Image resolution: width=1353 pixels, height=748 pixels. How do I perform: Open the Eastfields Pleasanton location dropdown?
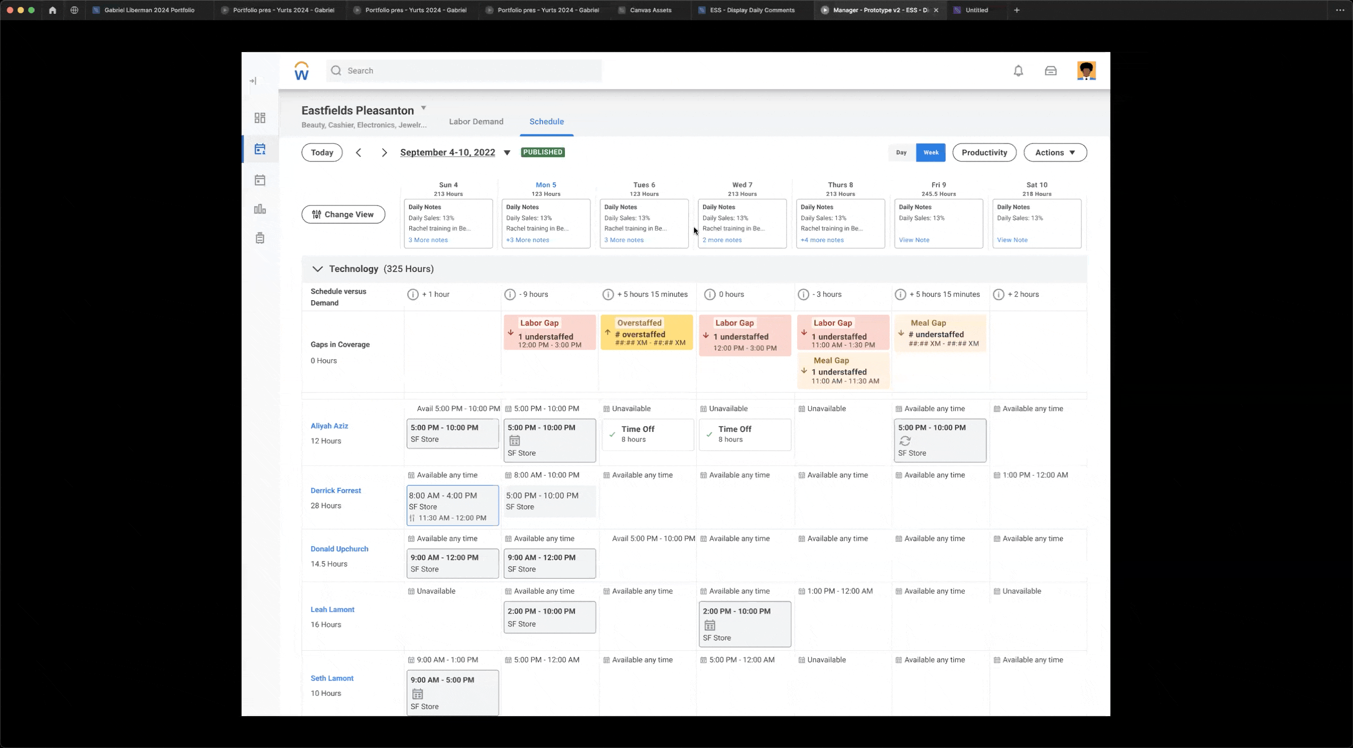pos(424,108)
